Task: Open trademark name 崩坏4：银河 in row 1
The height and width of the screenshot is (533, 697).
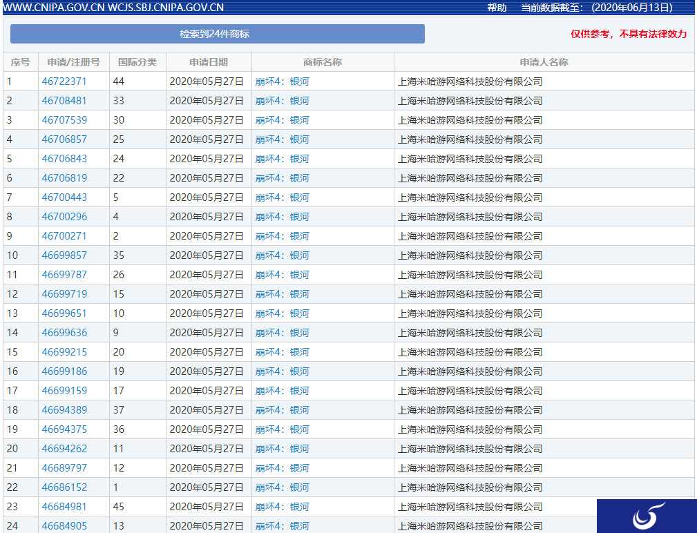Action: 282,81
